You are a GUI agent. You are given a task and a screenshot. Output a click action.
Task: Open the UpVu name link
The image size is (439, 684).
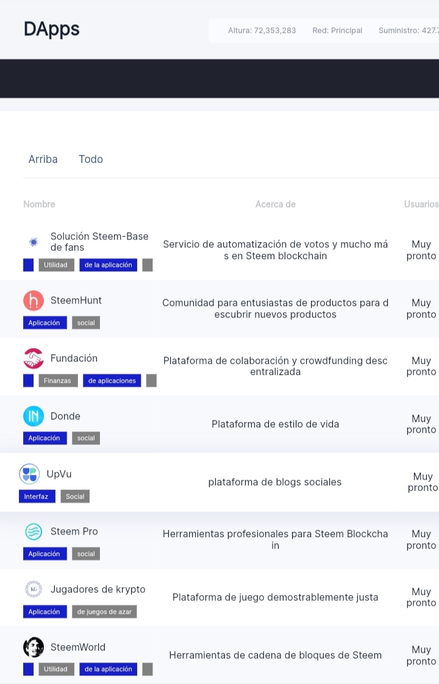(59, 474)
